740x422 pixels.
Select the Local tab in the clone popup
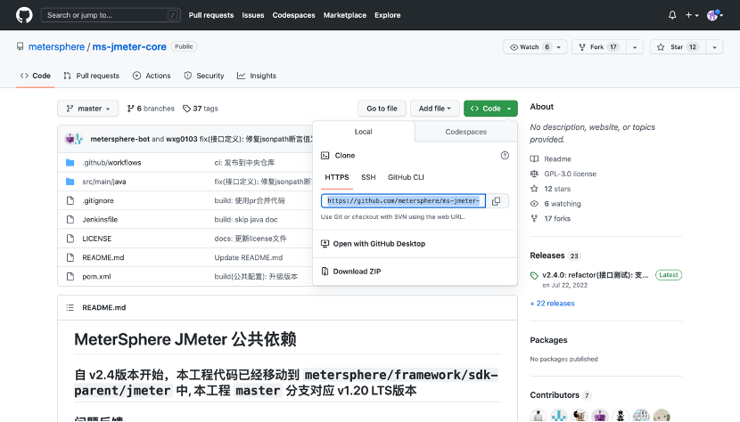[x=364, y=132]
